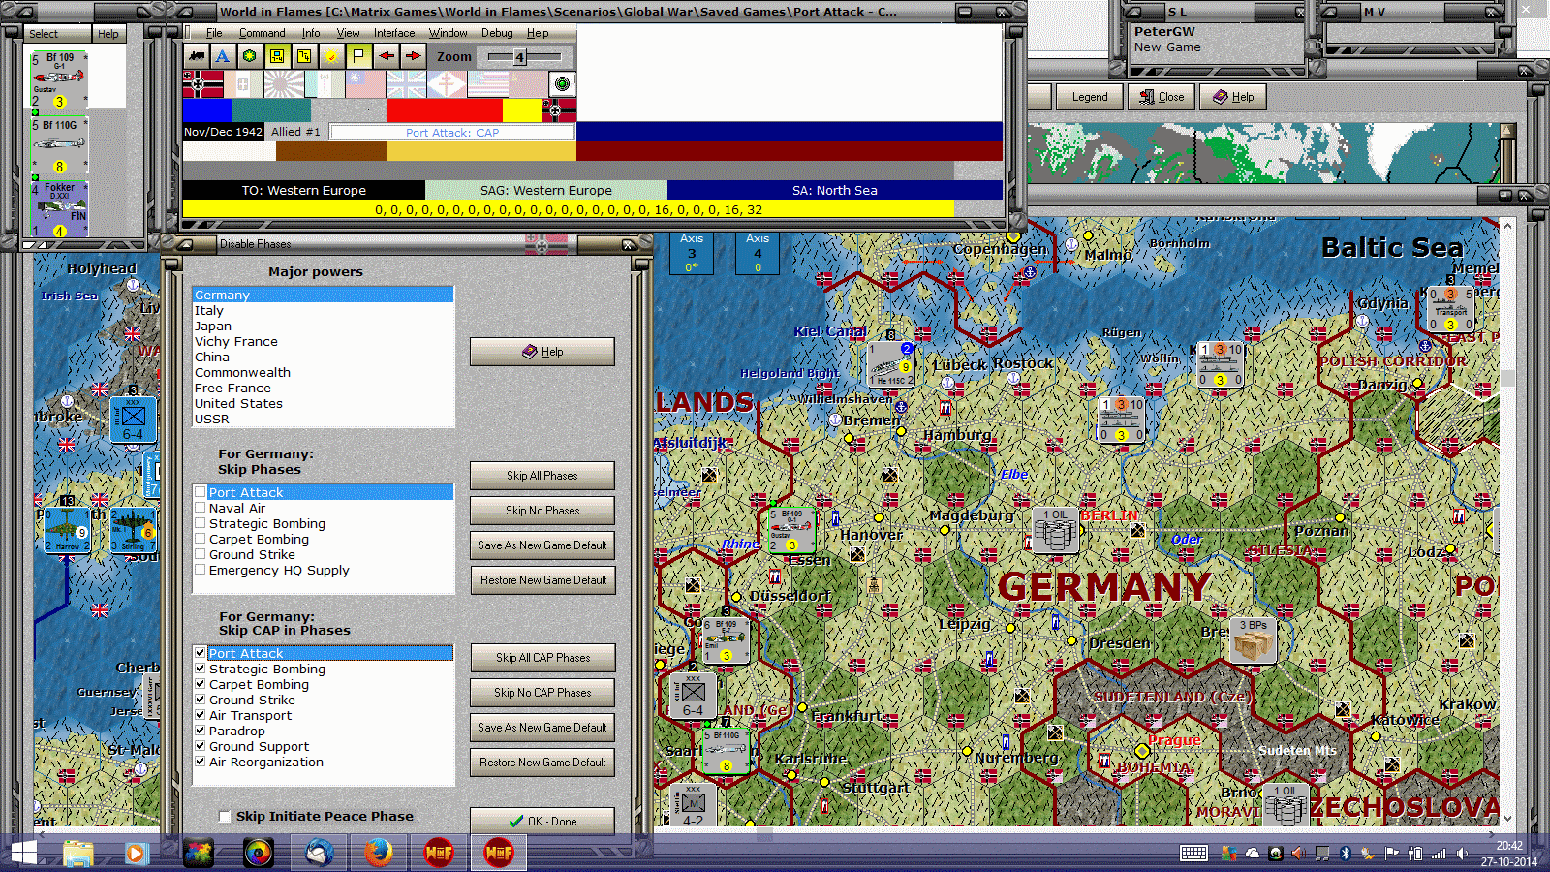Click the Skip All Phases button
This screenshot has height=872, width=1550.
(x=542, y=476)
